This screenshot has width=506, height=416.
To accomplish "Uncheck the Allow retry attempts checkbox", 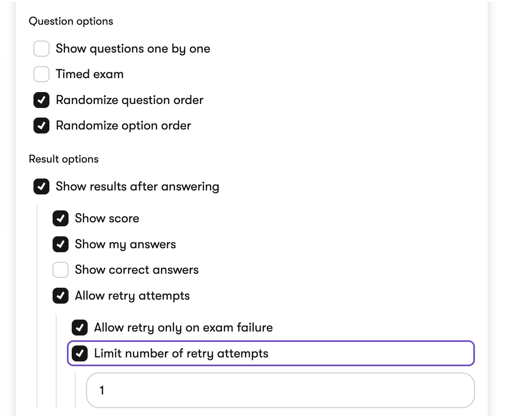I will click(61, 296).
